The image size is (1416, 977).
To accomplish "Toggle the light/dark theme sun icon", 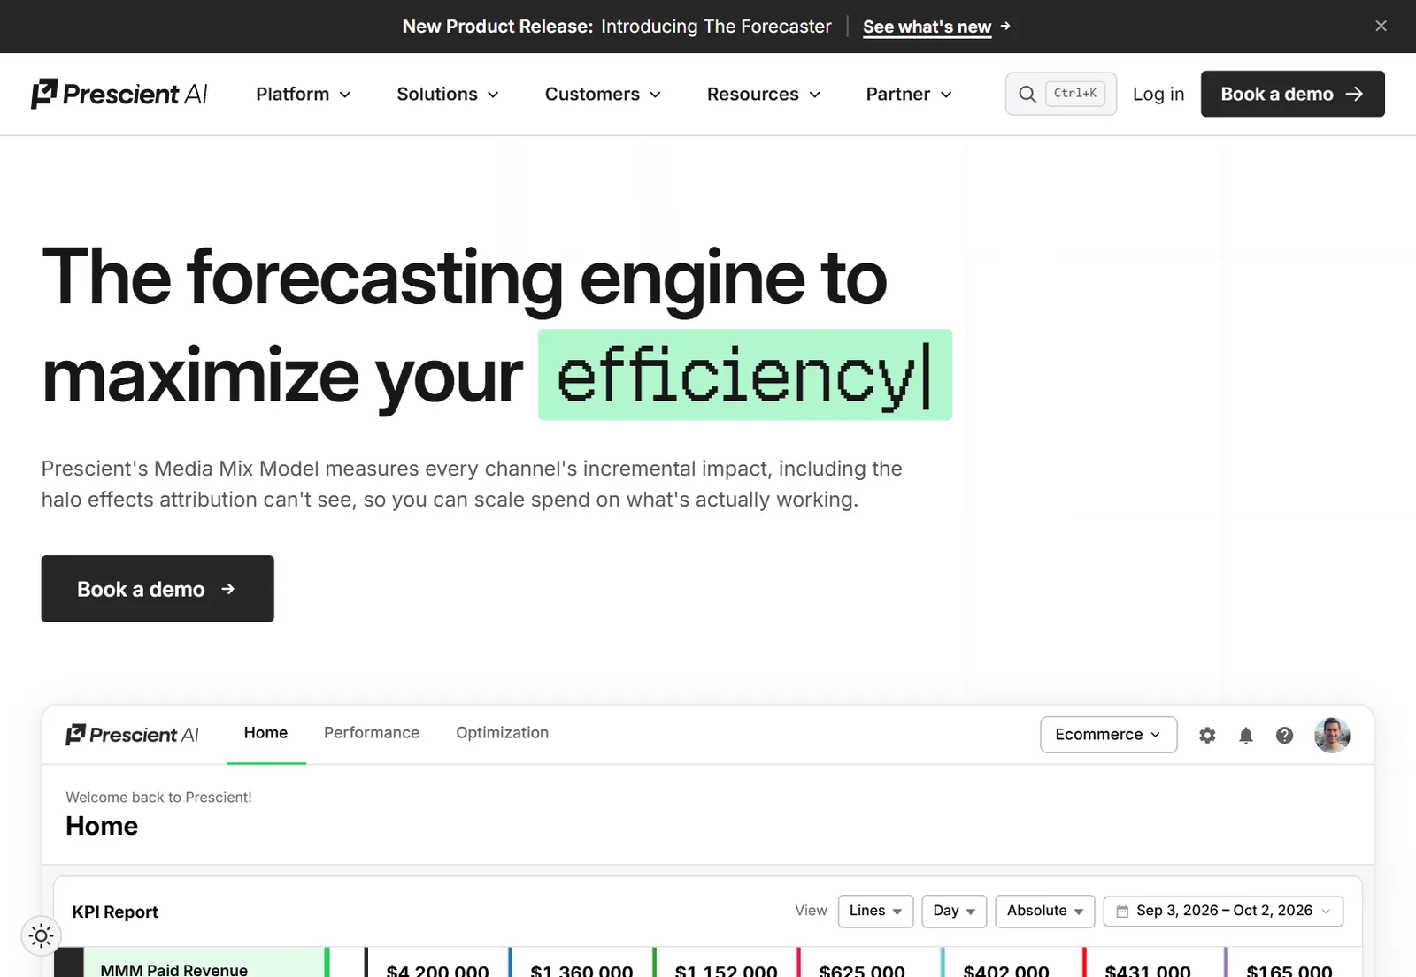I will point(42,935).
